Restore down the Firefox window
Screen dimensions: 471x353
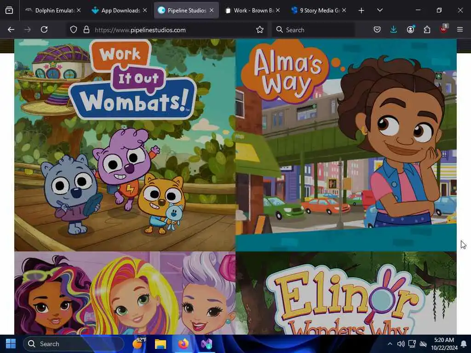click(439, 10)
